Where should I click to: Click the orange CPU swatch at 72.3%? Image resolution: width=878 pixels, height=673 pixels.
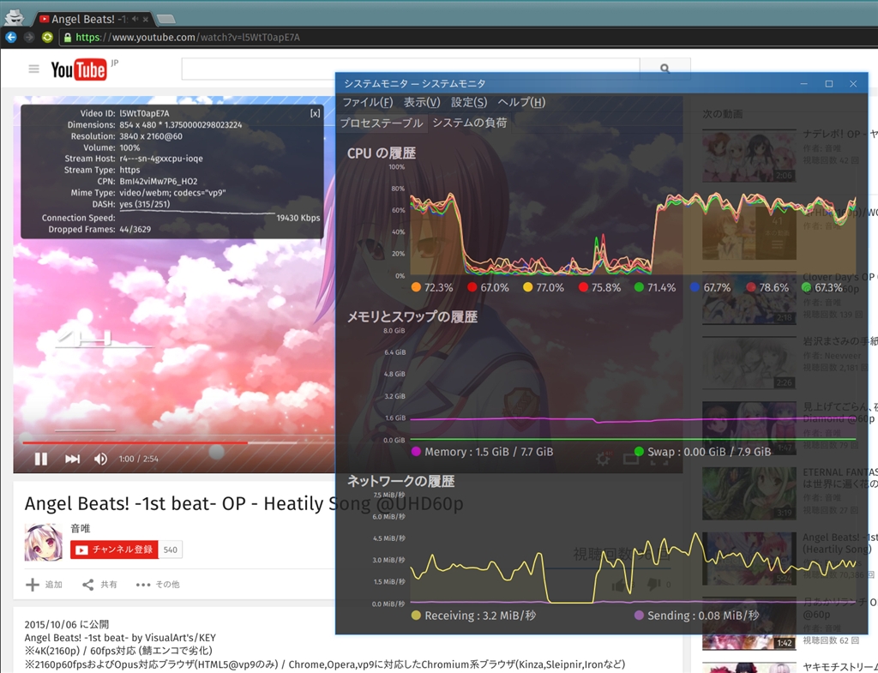[416, 287]
